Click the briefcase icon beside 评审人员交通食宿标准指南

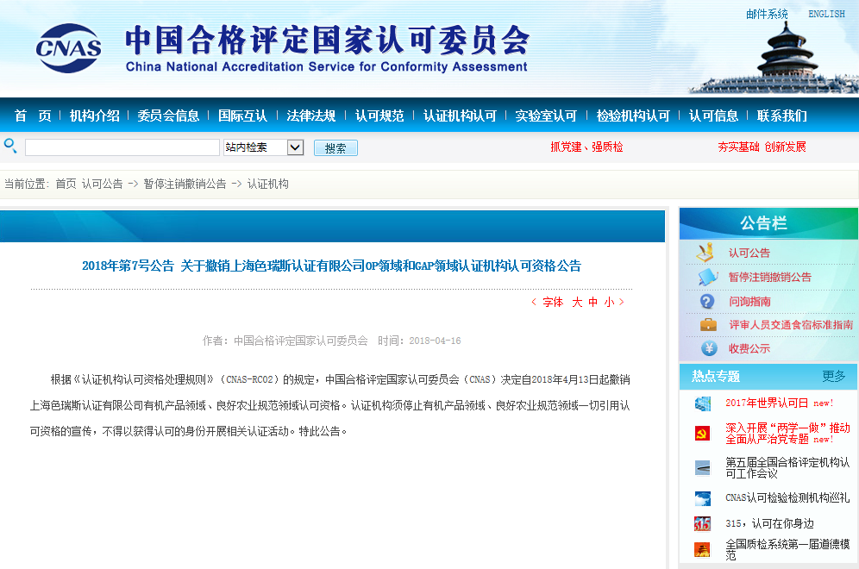tap(708, 325)
